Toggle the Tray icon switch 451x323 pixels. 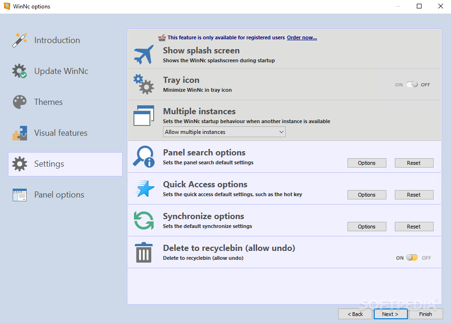click(x=412, y=85)
